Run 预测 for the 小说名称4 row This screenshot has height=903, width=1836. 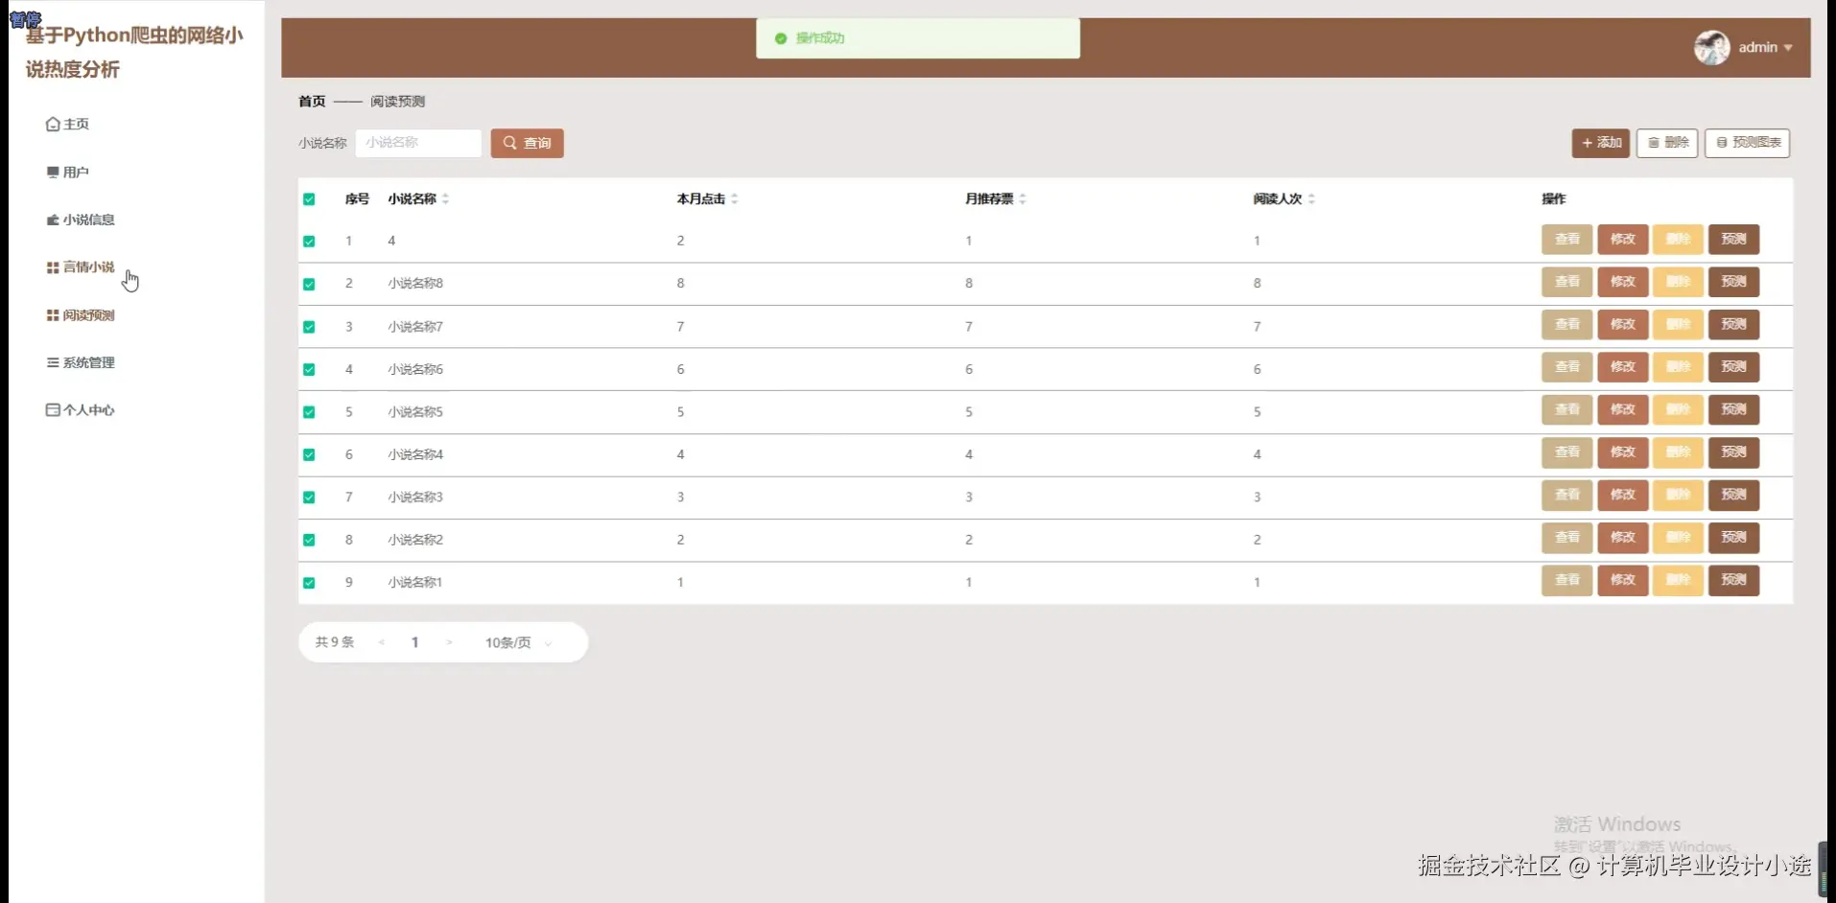(x=1734, y=452)
